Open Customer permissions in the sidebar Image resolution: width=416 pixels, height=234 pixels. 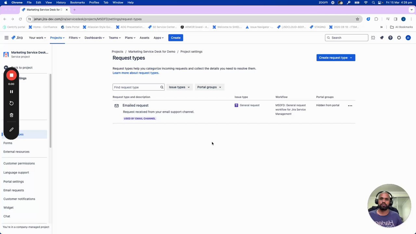click(19, 163)
